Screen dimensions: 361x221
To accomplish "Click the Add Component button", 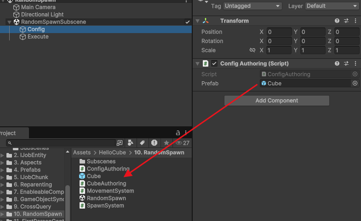I will (x=277, y=101).
